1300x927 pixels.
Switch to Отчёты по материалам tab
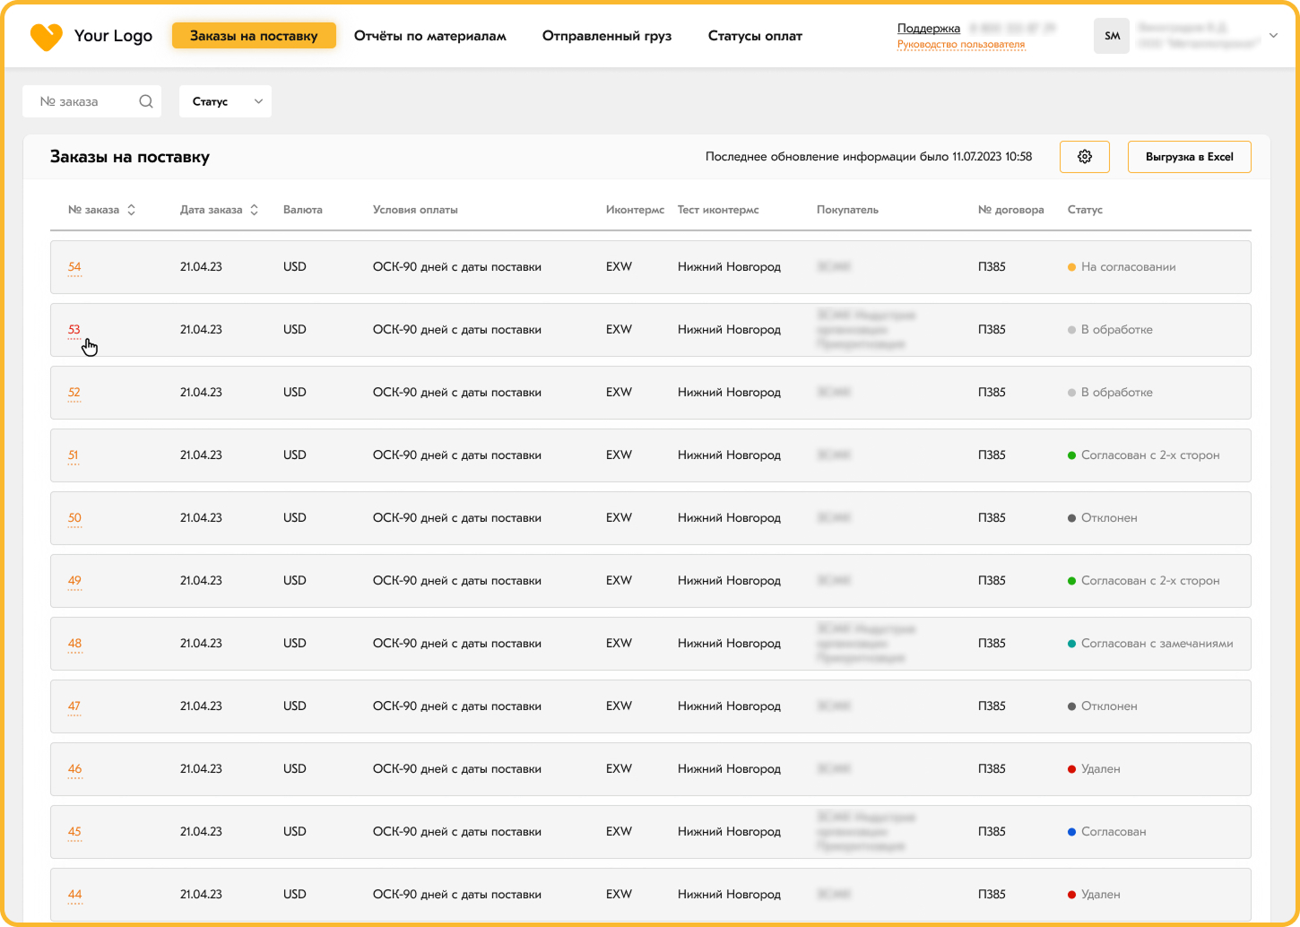pos(430,36)
